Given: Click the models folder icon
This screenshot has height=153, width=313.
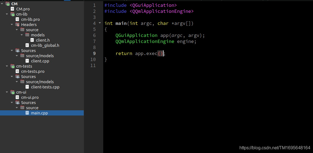Looking at the screenshot, I should coord(27,35).
